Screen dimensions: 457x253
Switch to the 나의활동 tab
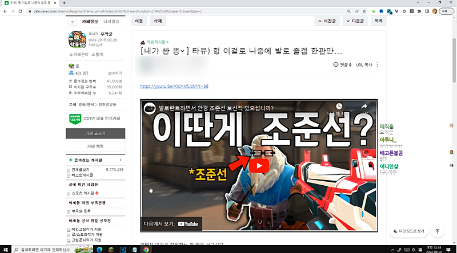[x=112, y=21]
